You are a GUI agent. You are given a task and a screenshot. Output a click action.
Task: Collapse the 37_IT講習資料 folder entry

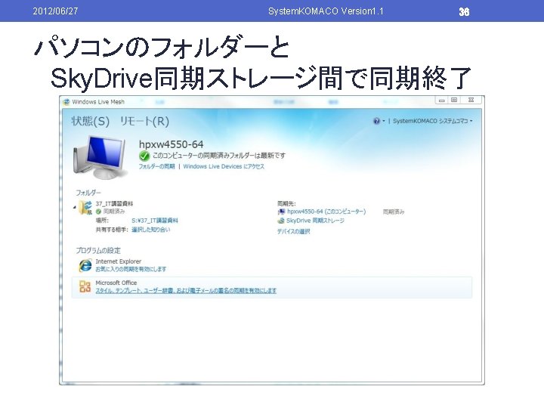coord(75,208)
